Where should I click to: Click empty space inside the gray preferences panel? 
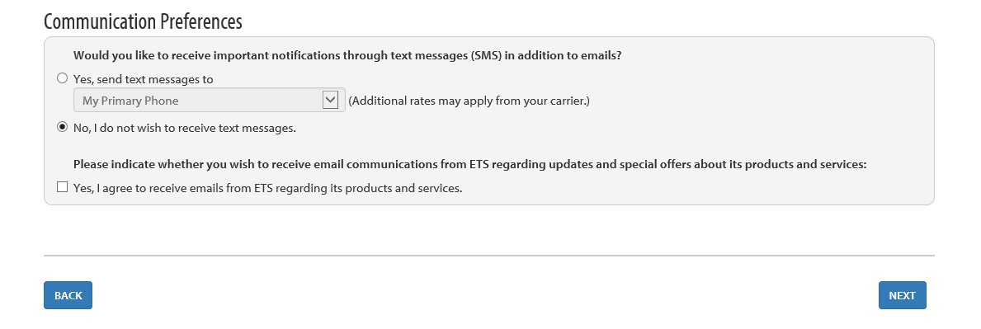click(x=751, y=119)
